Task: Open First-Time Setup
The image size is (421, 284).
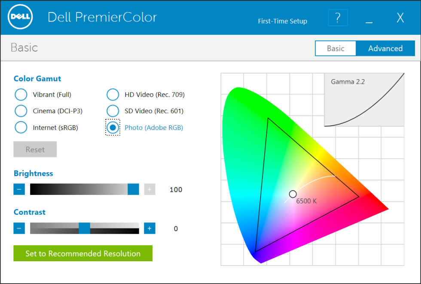Action: tap(282, 21)
